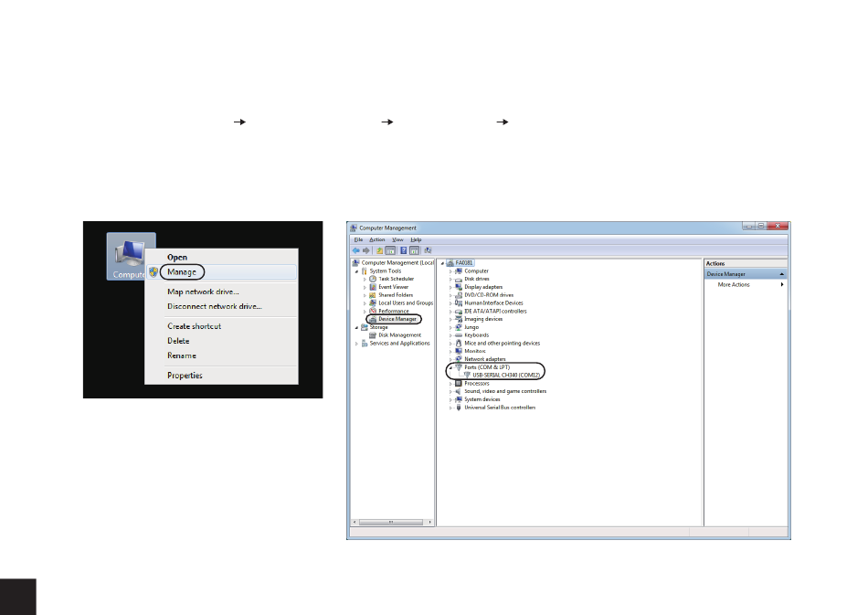Click the scrollbar right arrow in tree pane
This screenshot has height=615, width=868.
click(x=430, y=522)
